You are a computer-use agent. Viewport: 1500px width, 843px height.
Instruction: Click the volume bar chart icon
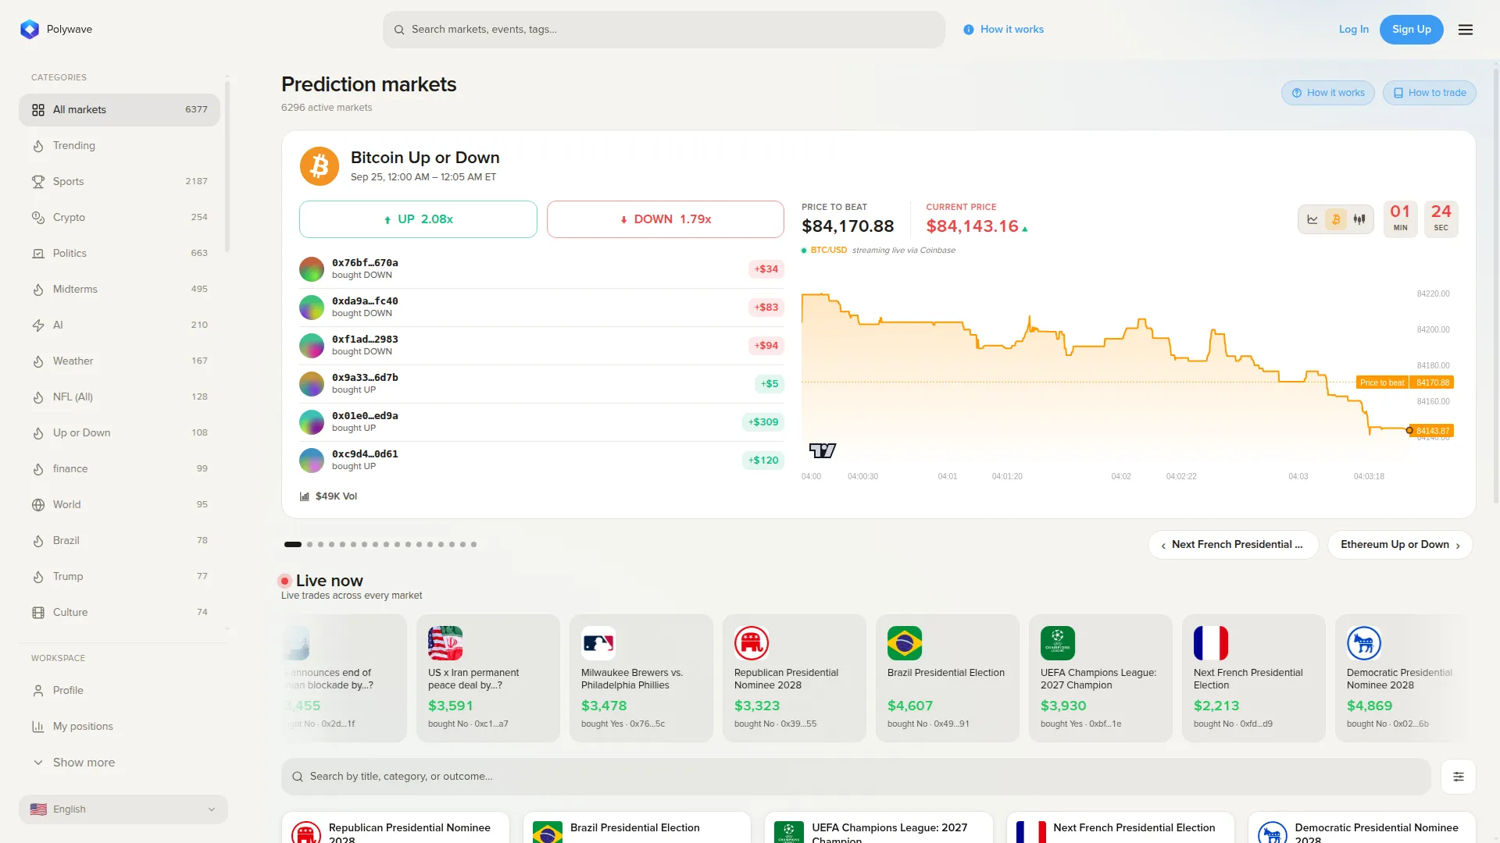(x=305, y=496)
